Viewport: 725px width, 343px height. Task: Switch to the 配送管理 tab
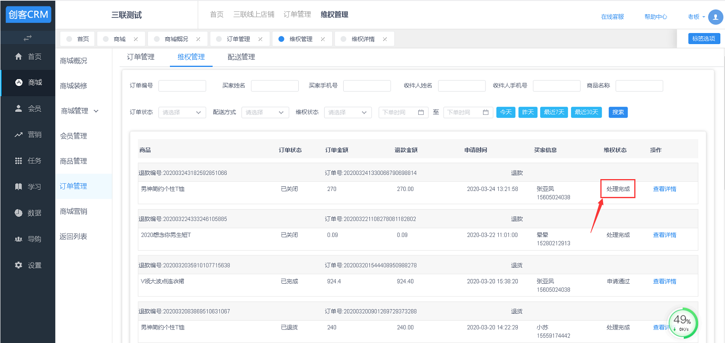pos(241,57)
